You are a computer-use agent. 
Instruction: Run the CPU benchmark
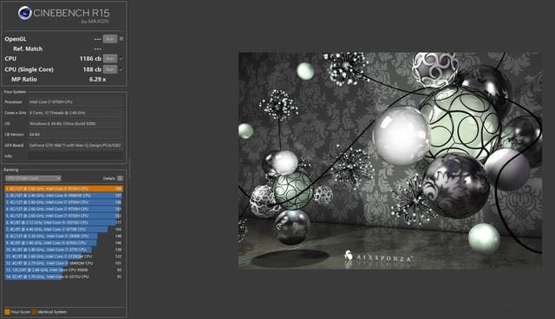pyautogui.click(x=110, y=59)
